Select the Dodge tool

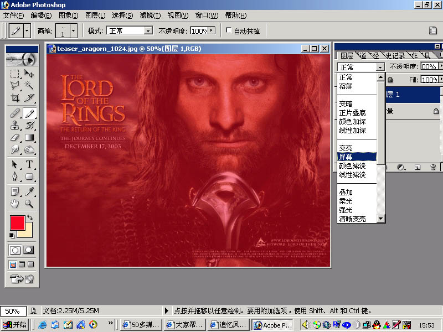[29, 149]
